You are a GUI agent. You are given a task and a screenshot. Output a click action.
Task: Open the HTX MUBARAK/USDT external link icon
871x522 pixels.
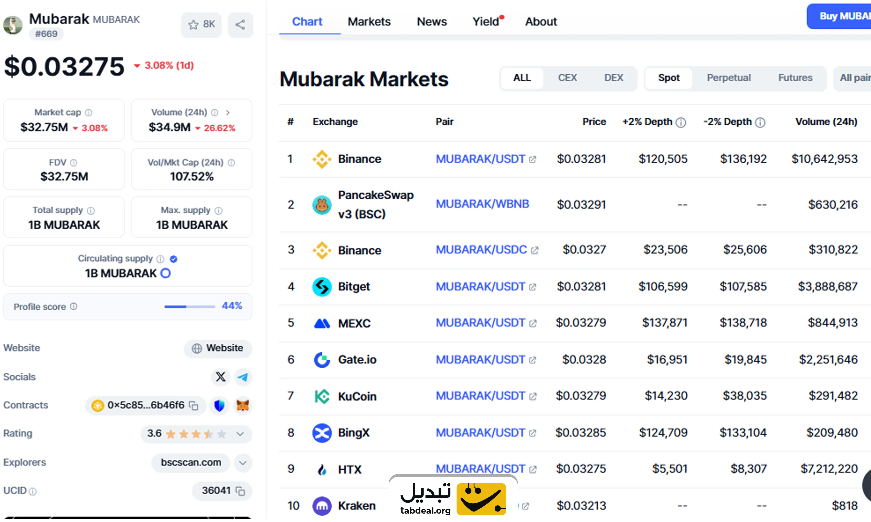click(533, 469)
